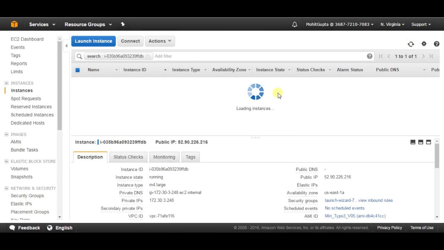This screenshot has height=250, width=444.
Task: Toggle the select-all instances checkbox
Action: tap(78, 70)
